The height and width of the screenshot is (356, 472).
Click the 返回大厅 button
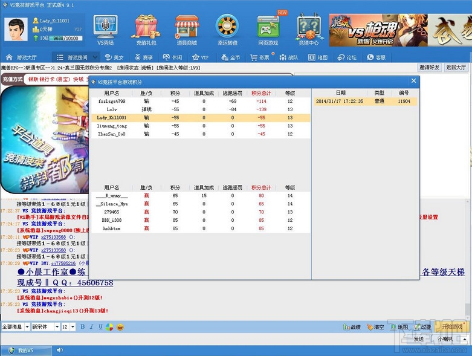pyautogui.click(x=456, y=68)
